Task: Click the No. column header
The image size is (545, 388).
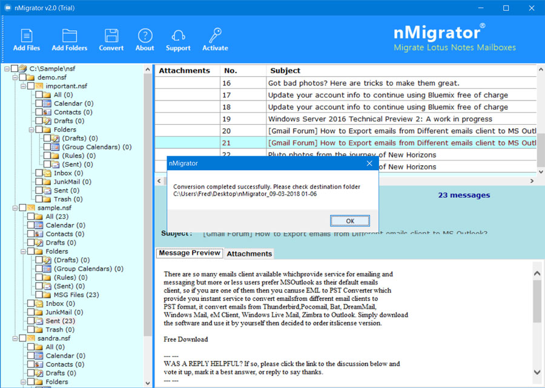Action: [x=243, y=70]
